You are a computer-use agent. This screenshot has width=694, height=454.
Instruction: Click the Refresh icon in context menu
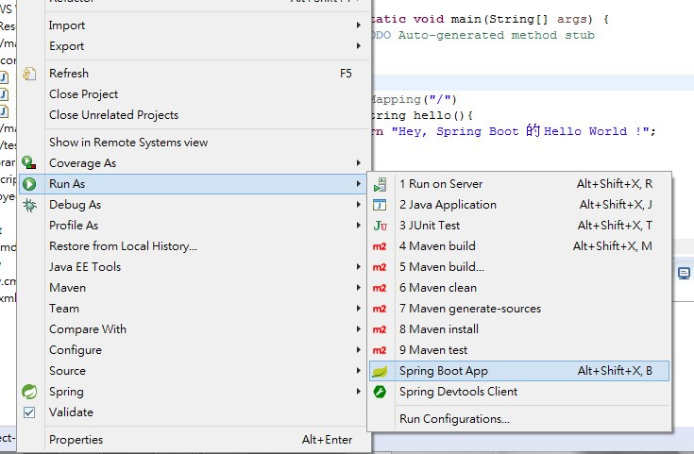[29, 74]
